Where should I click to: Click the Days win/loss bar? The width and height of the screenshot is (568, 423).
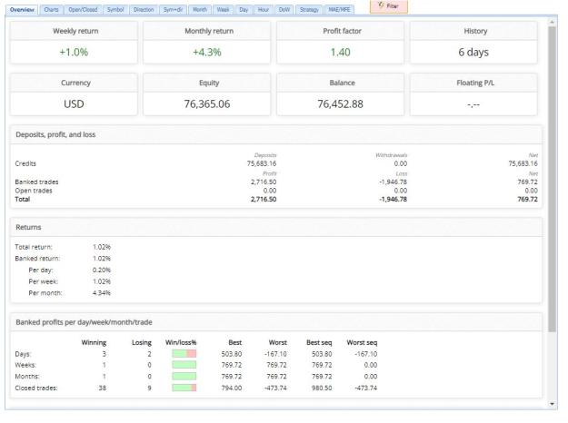(x=184, y=354)
